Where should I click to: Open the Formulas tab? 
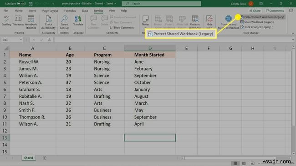70,11
